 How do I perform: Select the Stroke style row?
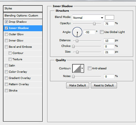point(23,90)
